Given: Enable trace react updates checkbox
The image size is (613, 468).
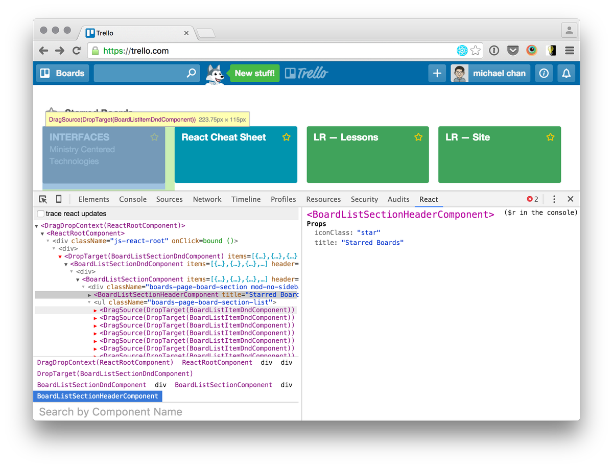Looking at the screenshot, I should point(41,214).
